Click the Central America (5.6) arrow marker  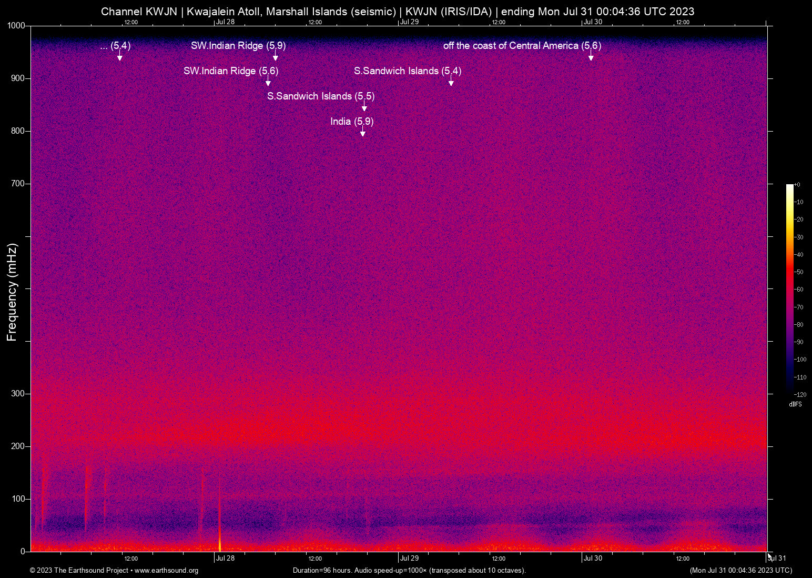(x=591, y=57)
